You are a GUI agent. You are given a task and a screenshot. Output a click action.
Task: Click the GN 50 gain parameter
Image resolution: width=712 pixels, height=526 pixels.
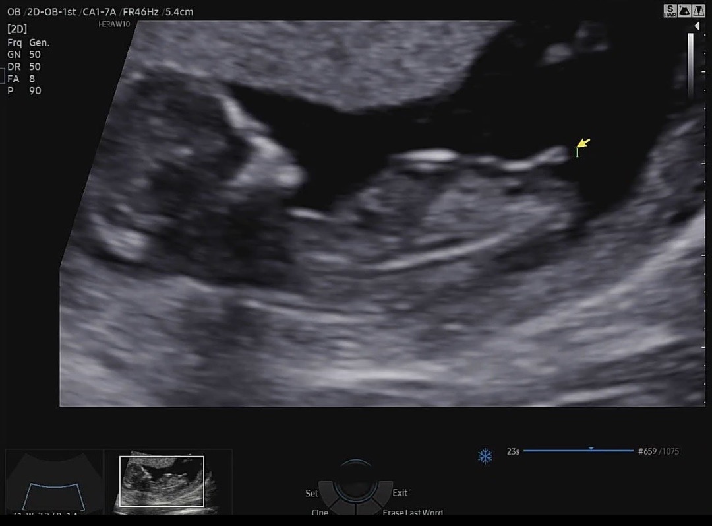24,55
